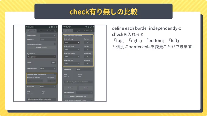Image resolution: width=207 pixels, height=116 pixels.
Task: Toggle This element isn't clickable checkbox
Action: point(55,44)
